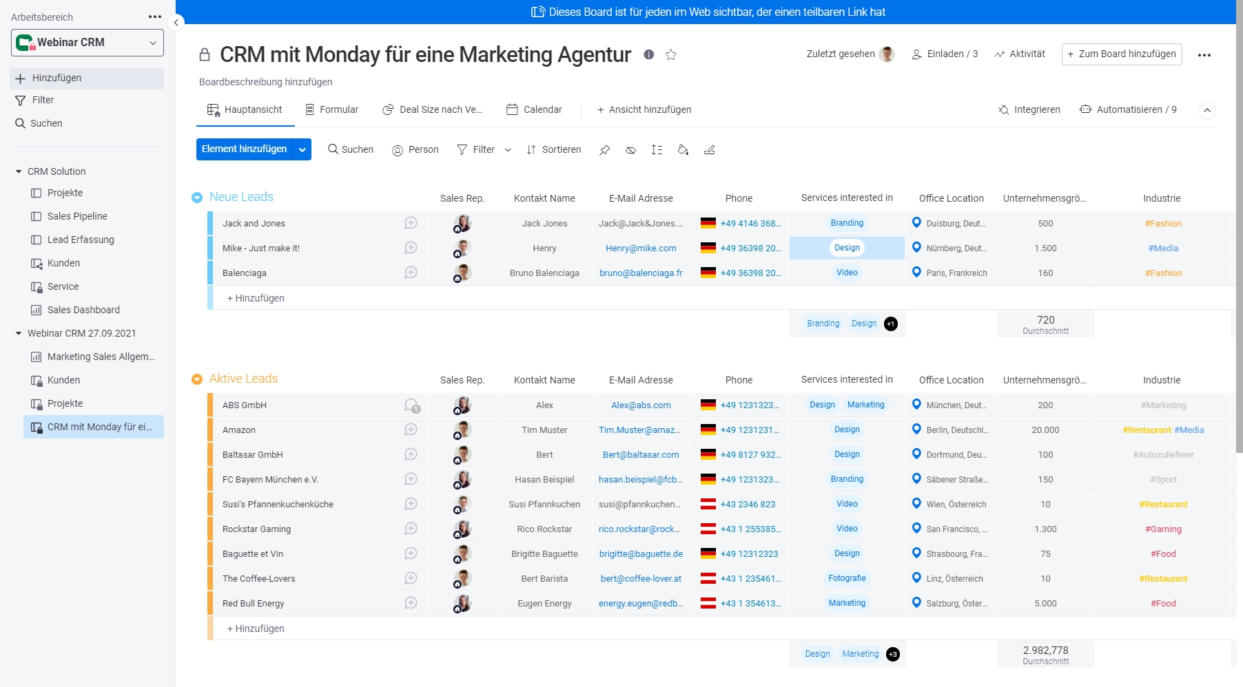Open the Aktivität log
This screenshot has width=1243, height=687.
click(x=1020, y=54)
